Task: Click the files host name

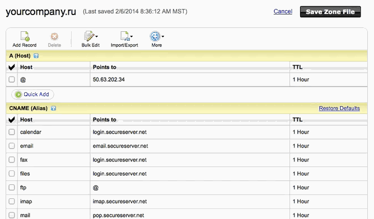Action: 25,174
